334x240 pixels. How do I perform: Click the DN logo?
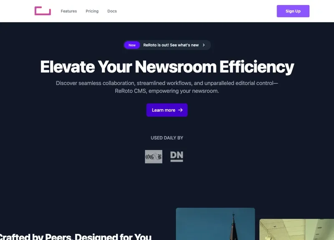177,156
